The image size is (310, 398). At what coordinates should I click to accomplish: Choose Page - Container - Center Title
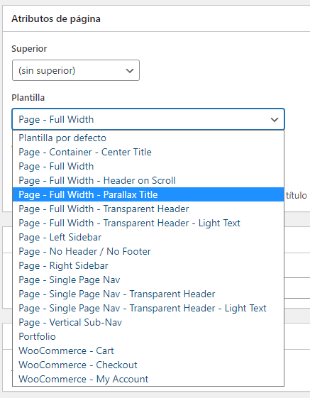tap(148, 152)
